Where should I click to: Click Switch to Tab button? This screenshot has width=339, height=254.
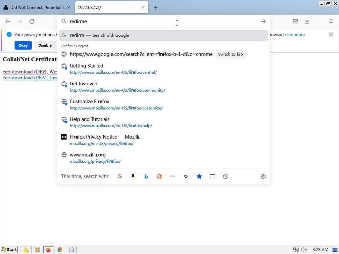tap(230, 54)
